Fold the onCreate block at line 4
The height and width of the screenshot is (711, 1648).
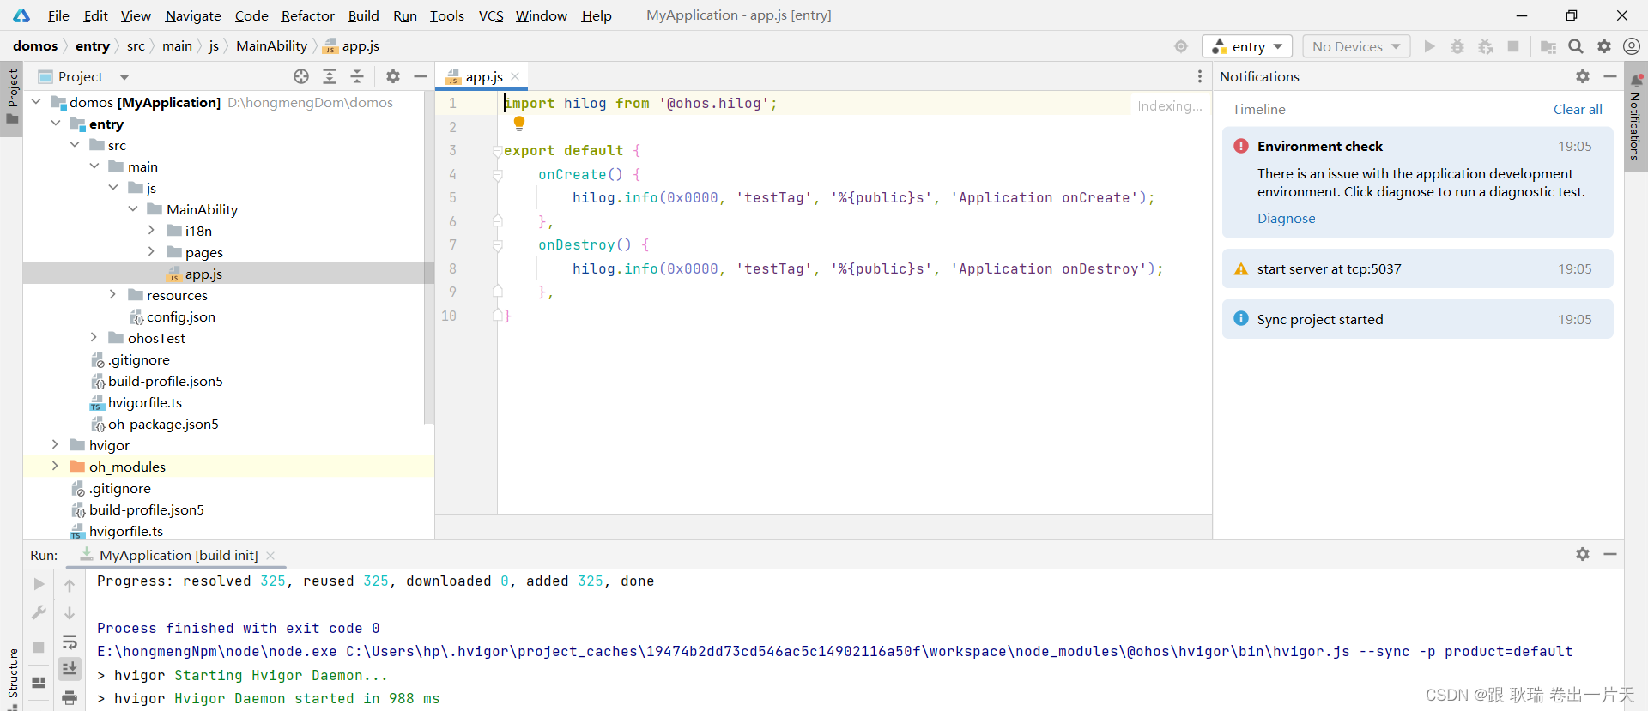pos(497,175)
